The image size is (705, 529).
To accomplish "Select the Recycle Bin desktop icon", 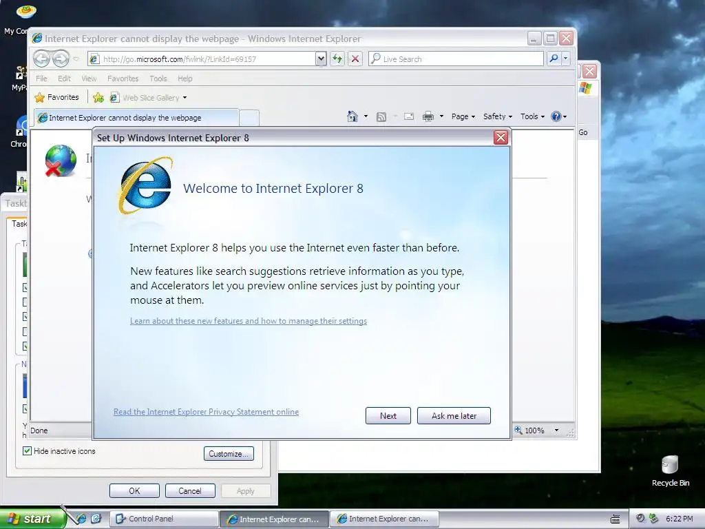I will (670, 471).
